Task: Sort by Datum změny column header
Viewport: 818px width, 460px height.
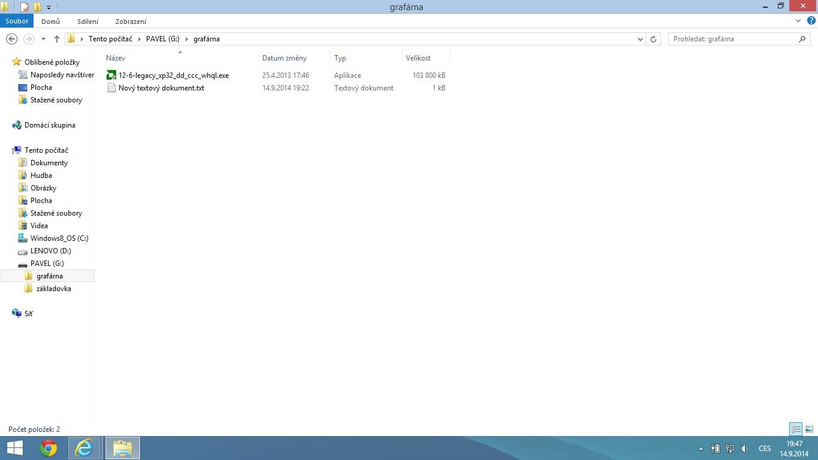Action: tap(284, 58)
